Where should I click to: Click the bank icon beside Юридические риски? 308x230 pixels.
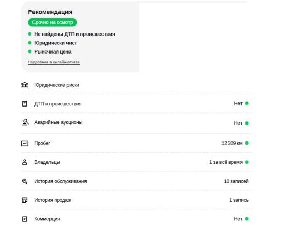25,85
